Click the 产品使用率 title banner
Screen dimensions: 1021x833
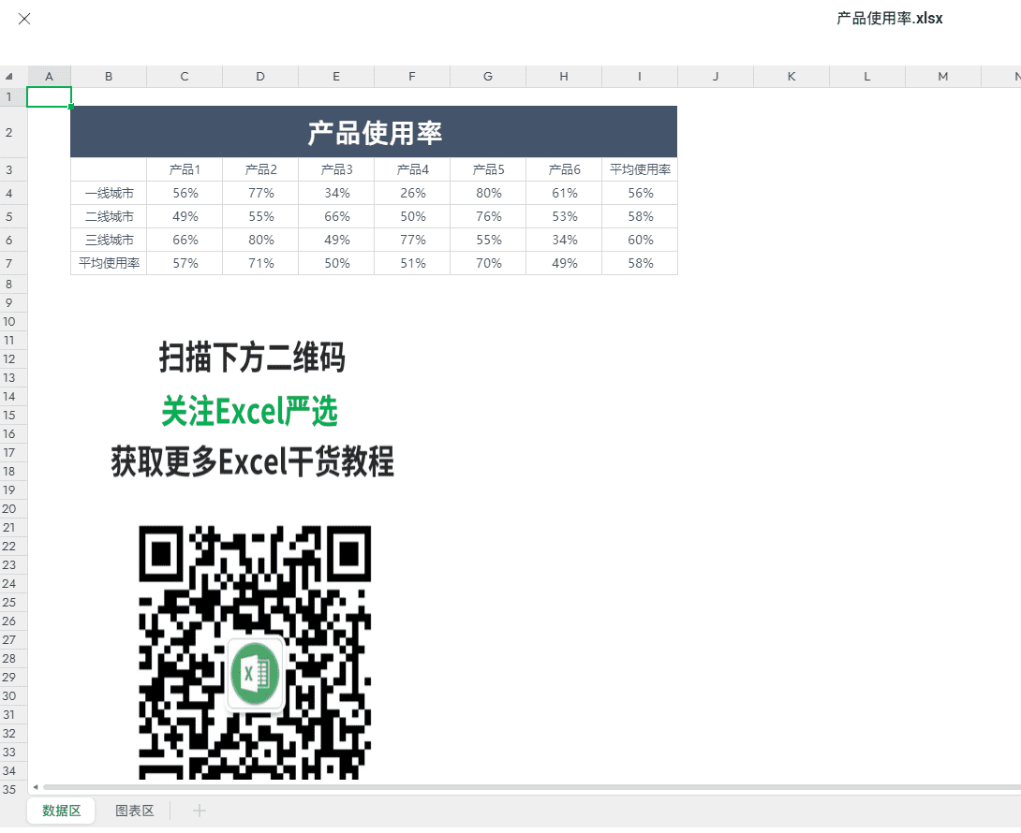[x=374, y=132]
